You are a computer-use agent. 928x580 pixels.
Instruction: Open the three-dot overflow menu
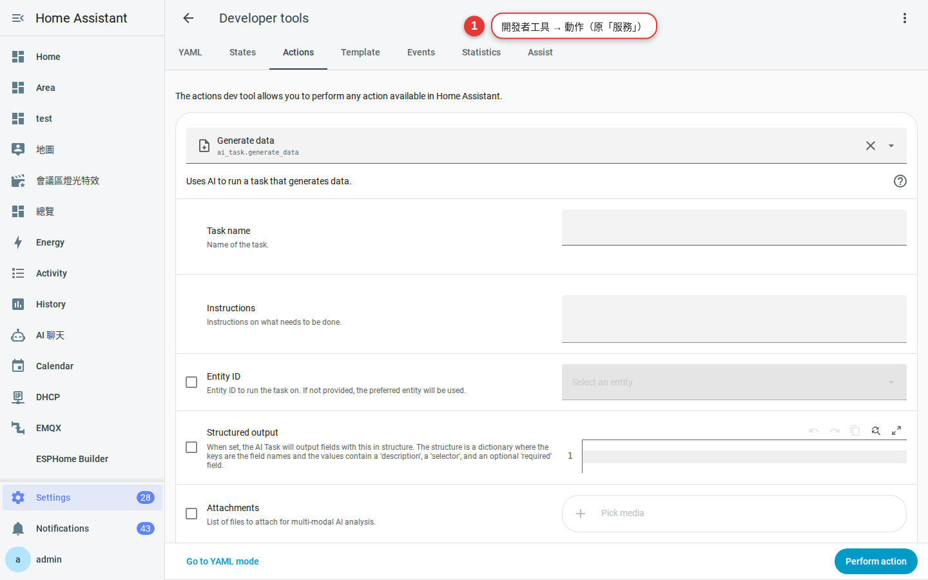click(x=905, y=18)
